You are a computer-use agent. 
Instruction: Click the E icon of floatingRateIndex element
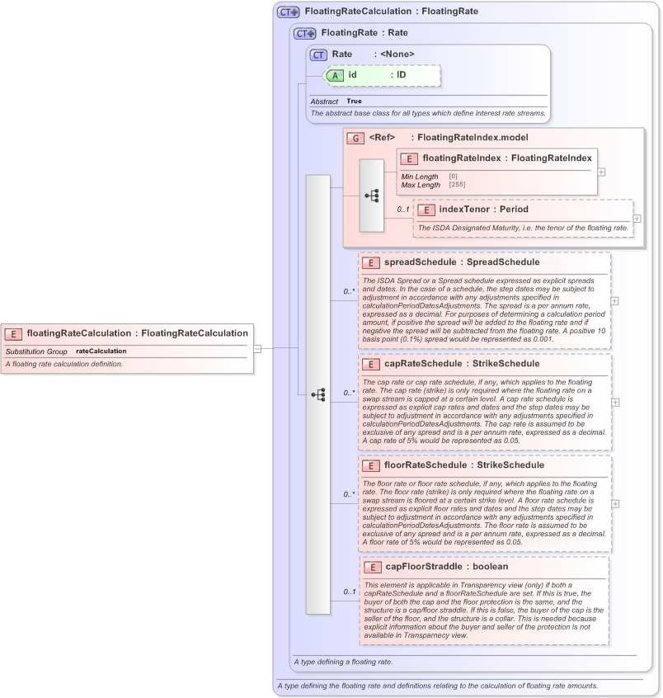[x=409, y=159]
